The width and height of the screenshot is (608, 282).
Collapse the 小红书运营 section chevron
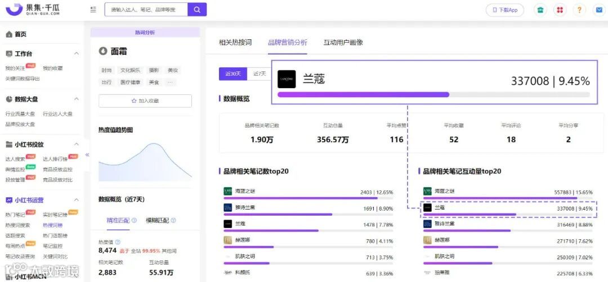click(x=77, y=200)
